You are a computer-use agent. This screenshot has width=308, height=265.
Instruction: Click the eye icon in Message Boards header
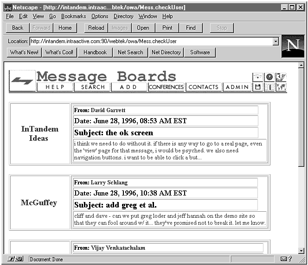tap(257, 77)
